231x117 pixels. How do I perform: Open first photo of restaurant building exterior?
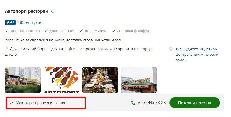point(23,80)
